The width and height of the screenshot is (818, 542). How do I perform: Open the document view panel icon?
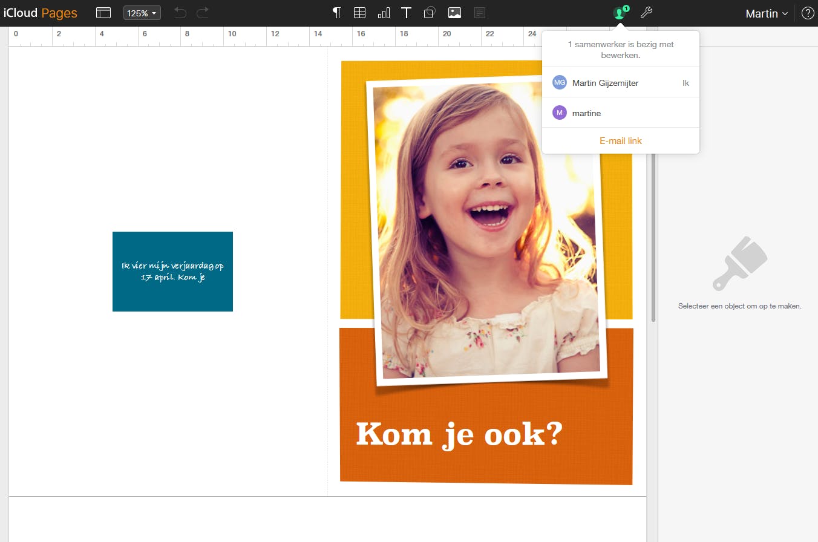point(103,12)
